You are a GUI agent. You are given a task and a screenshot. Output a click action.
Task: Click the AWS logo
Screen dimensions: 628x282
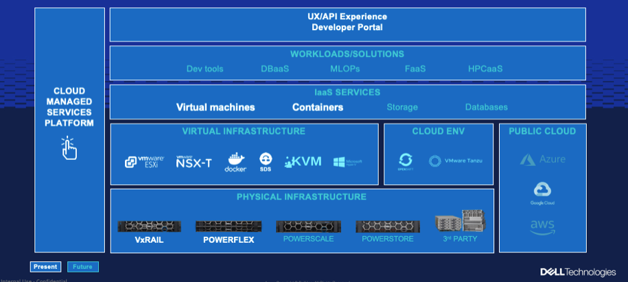click(542, 226)
